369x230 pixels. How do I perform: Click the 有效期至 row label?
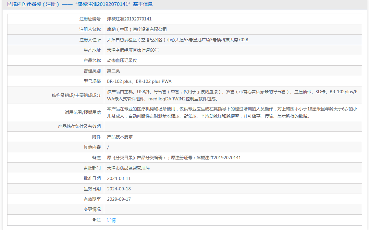tap(92, 199)
